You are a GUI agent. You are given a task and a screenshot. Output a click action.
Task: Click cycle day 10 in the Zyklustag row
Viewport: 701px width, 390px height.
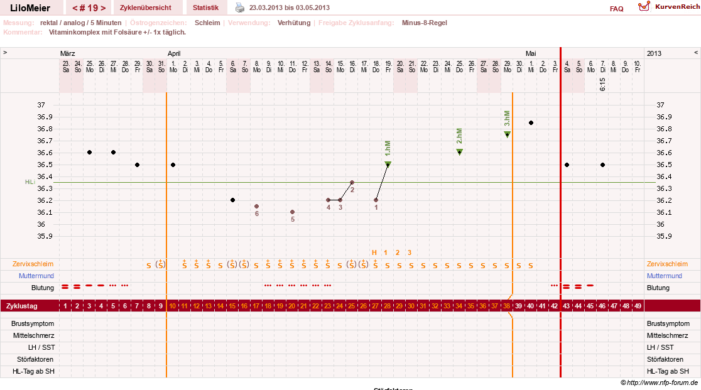click(173, 306)
